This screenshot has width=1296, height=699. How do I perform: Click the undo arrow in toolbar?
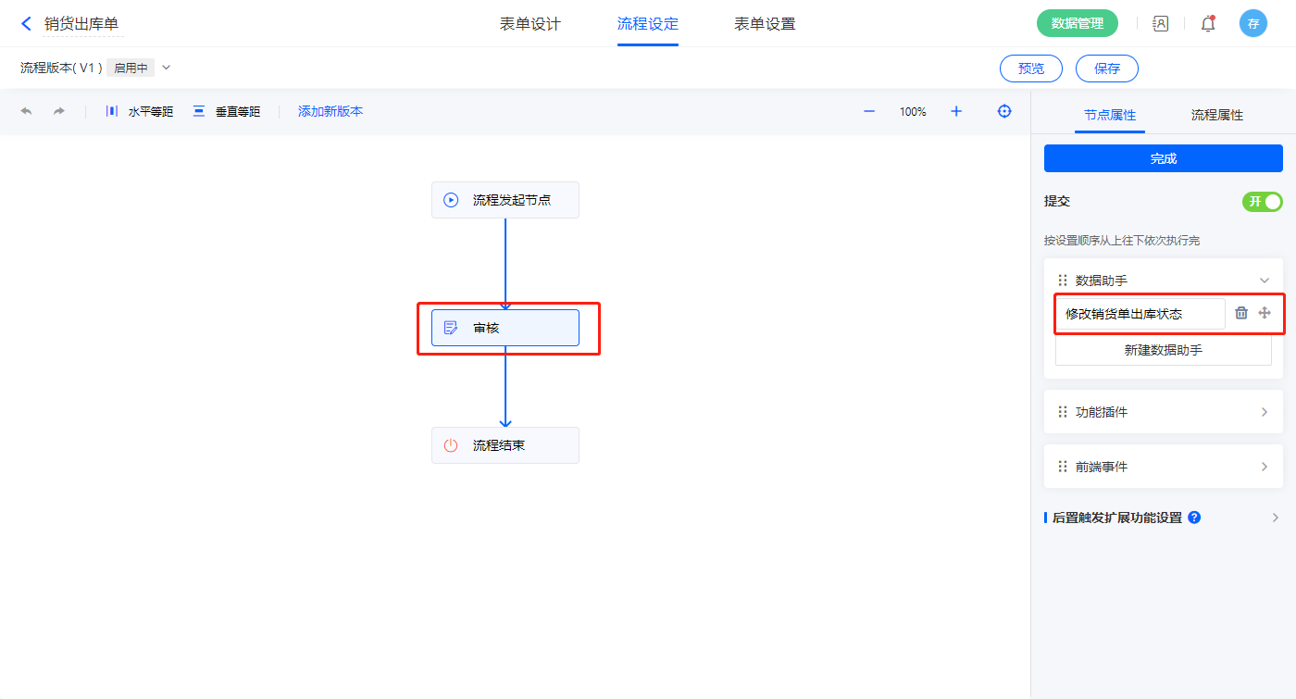[26, 111]
